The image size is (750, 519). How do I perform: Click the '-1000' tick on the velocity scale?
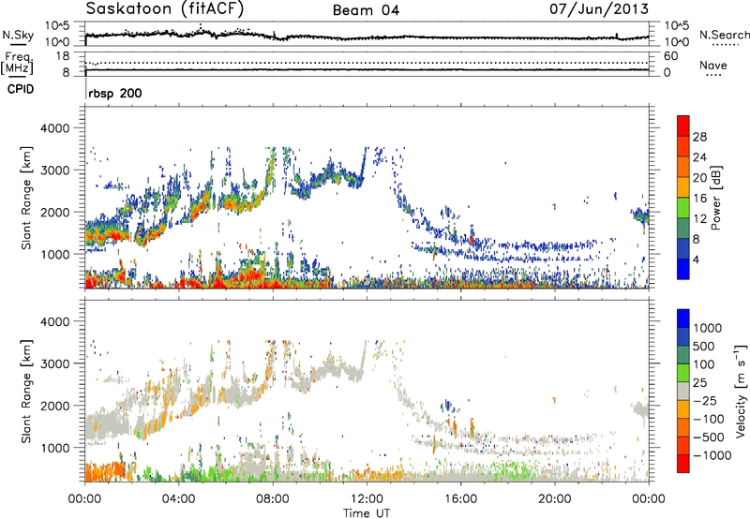712,455
